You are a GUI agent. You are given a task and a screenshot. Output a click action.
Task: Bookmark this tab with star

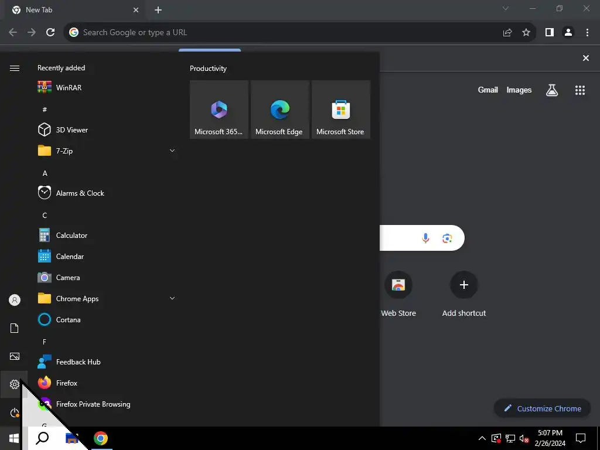pyautogui.click(x=526, y=33)
